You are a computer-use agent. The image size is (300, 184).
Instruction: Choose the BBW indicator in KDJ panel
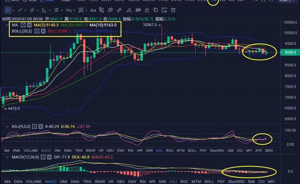(x=269, y=151)
